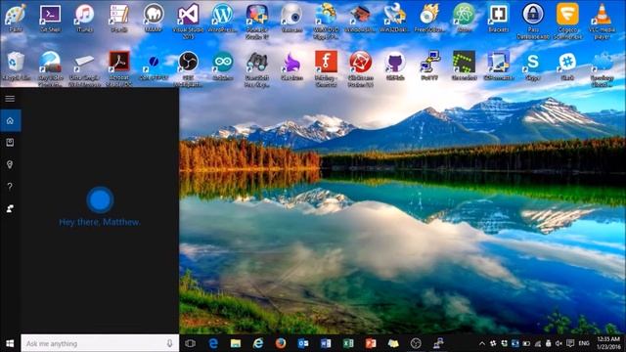Image resolution: width=626 pixels, height=352 pixels.
Task: Open Outlook from the taskbar
Action: (303, 343)
